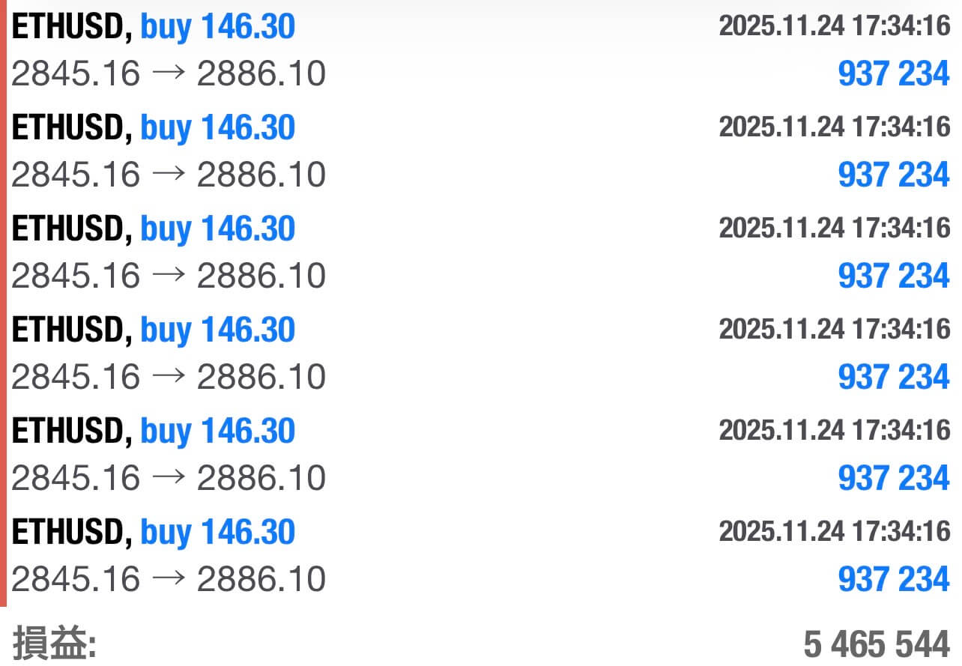
Task: Open the fourth ETHUSD buy trade row
Action: tap(154, 330)
